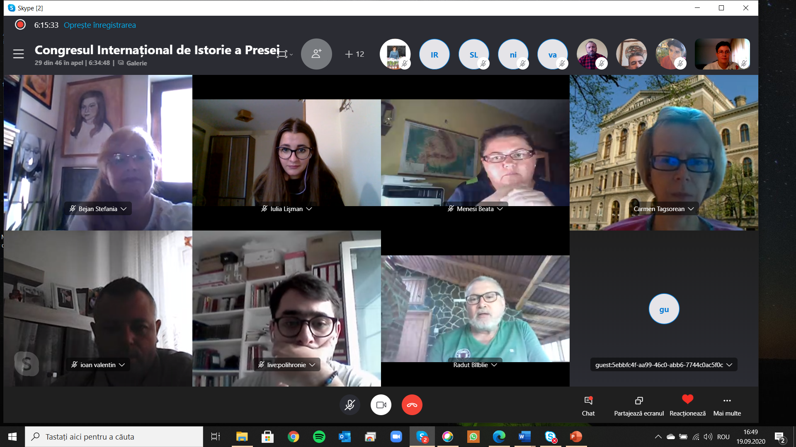Expand Carmen Tagsorean name dropdown
Screen dimensions: 796x447
(x=691, y=209)
